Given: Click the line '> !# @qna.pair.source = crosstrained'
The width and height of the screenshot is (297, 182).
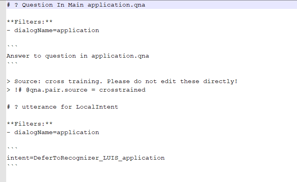Looking at the screenshot, I should coord(76,90).
